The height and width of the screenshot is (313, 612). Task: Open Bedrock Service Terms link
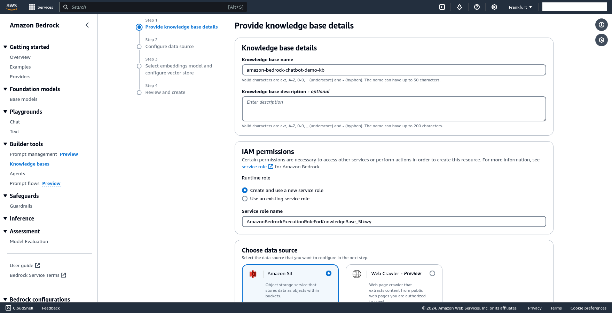coord(34,275)
